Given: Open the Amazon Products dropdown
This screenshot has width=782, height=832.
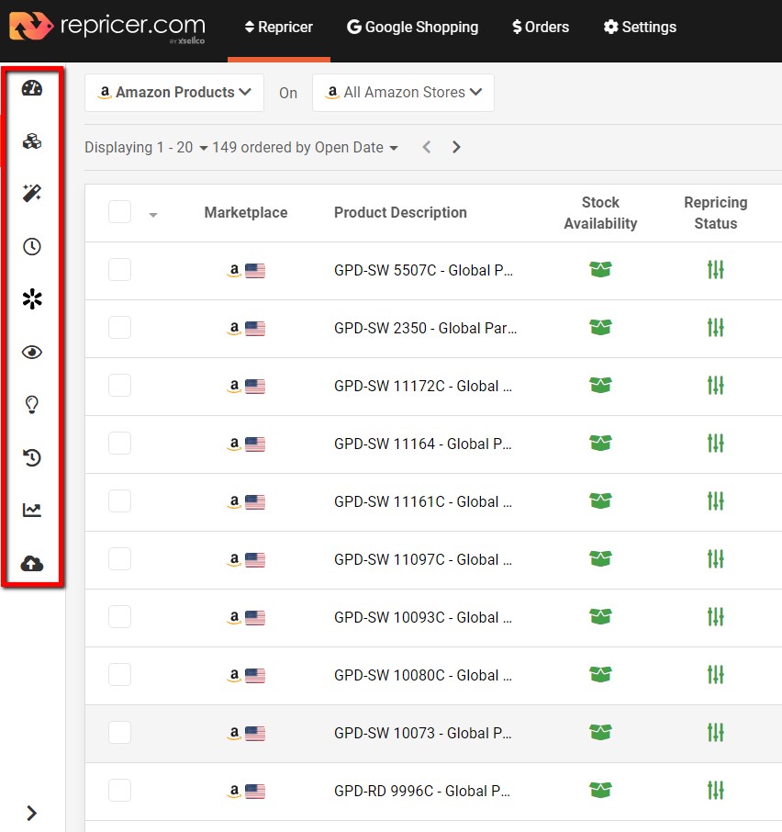Looking at the screenshot, I should 174,93.
